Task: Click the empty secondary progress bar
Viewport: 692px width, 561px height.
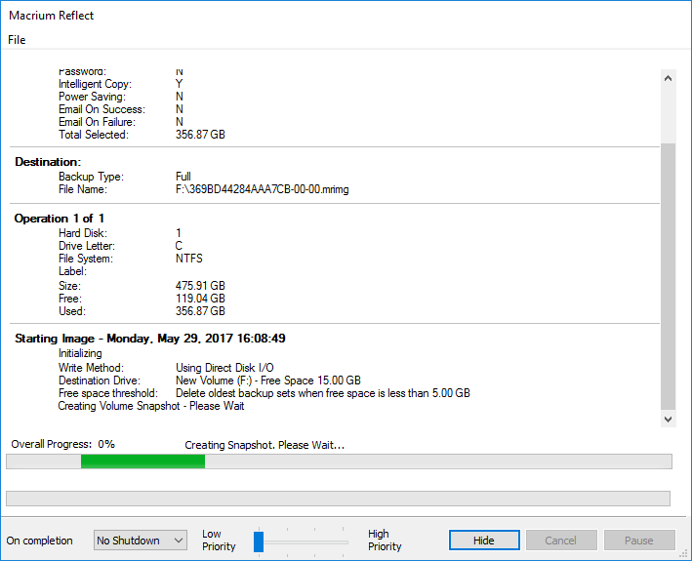Action: click(x=338, y=499)
